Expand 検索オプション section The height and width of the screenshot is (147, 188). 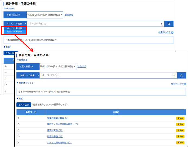coord(25,83)
